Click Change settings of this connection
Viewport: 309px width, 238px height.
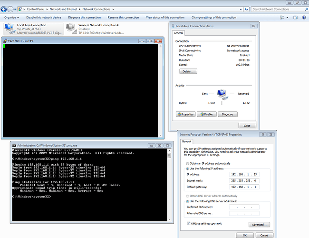214,17
